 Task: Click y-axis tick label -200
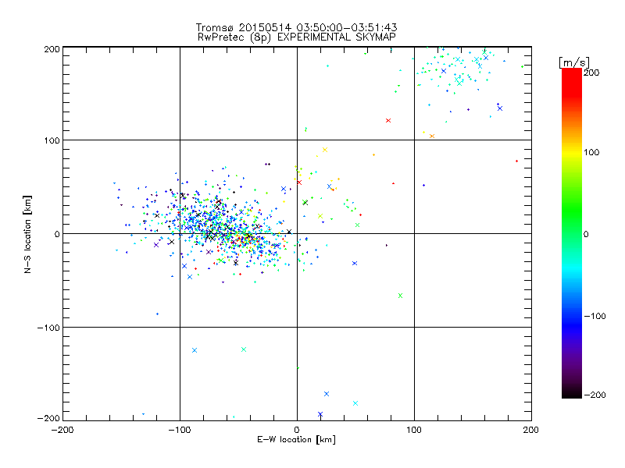tap(48, 418)
